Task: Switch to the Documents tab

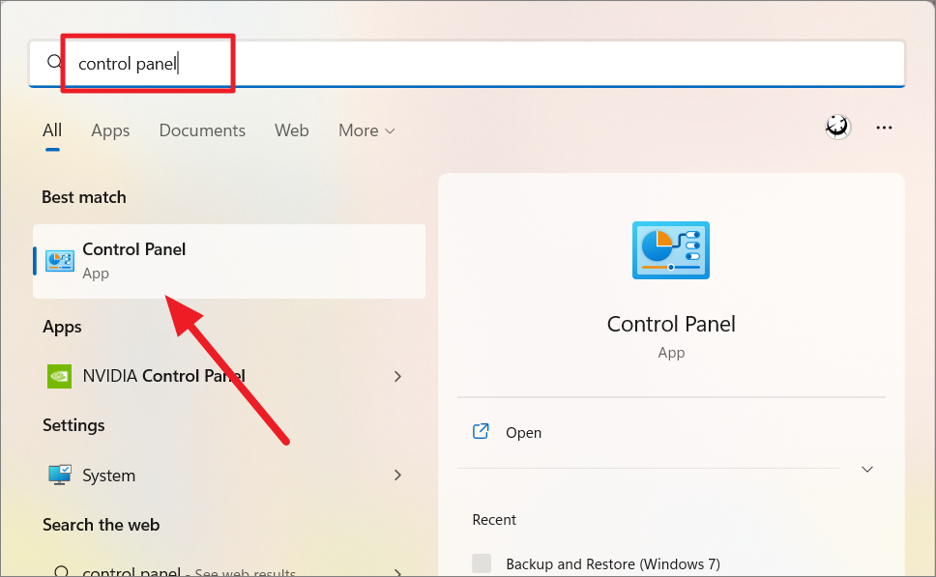Action: click(x=202, y=130)
